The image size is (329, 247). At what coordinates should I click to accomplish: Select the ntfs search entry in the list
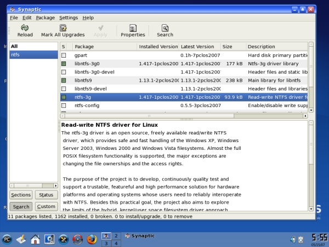click(33, 54)
